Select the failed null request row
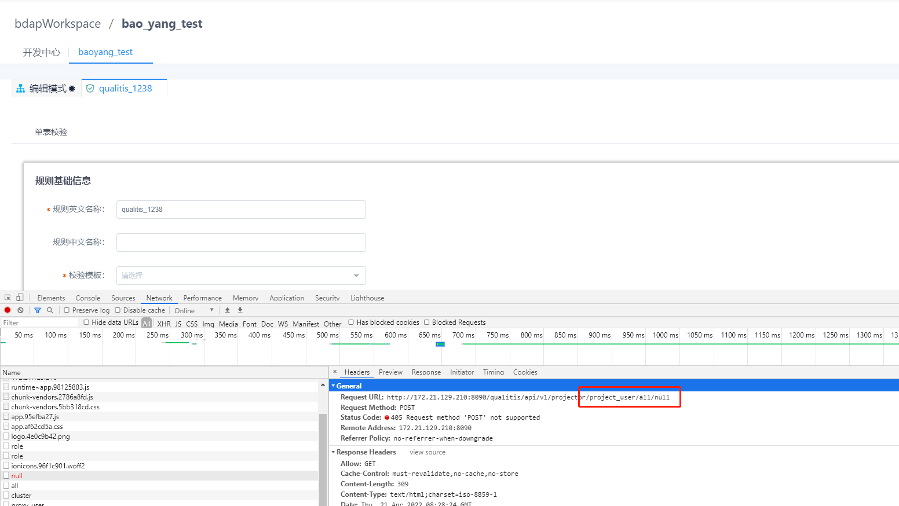The height and width of the screenshot is (506, 899). click(x=159, y=475)
